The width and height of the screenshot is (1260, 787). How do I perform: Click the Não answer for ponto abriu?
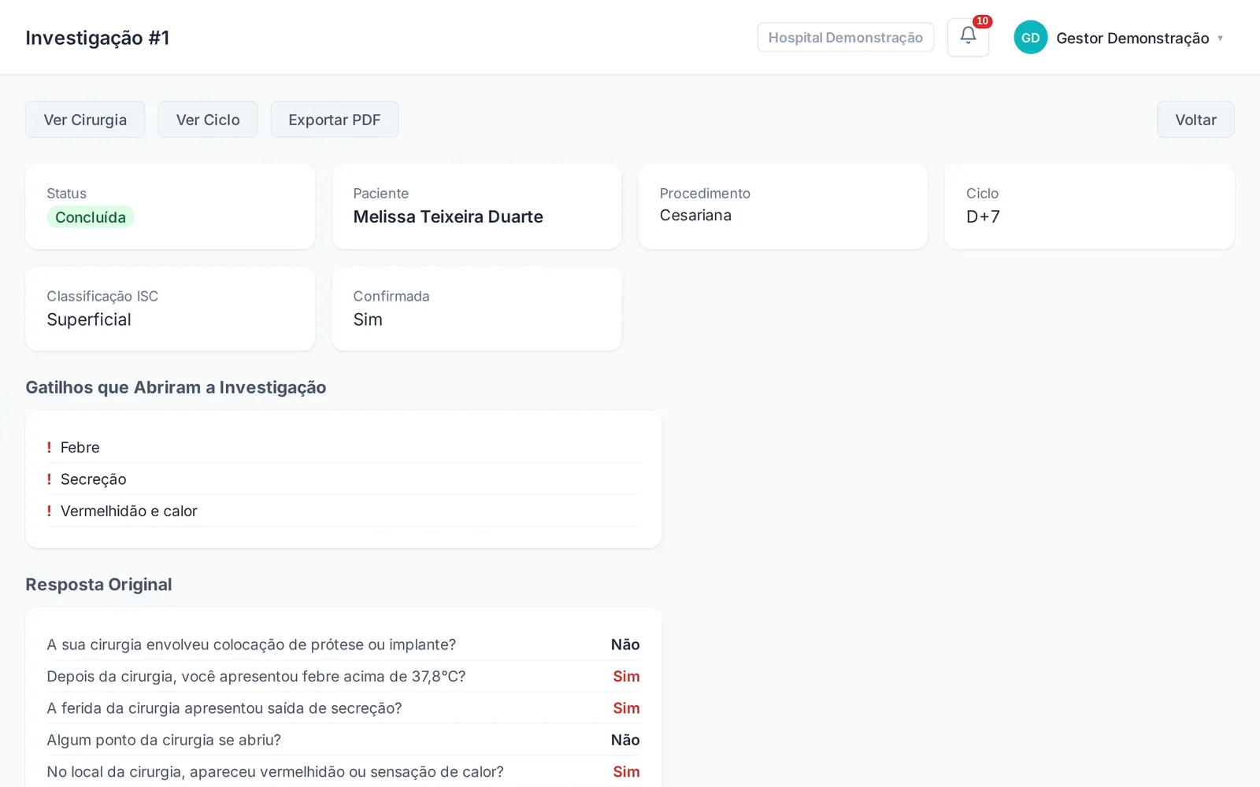tap(625, 740)
